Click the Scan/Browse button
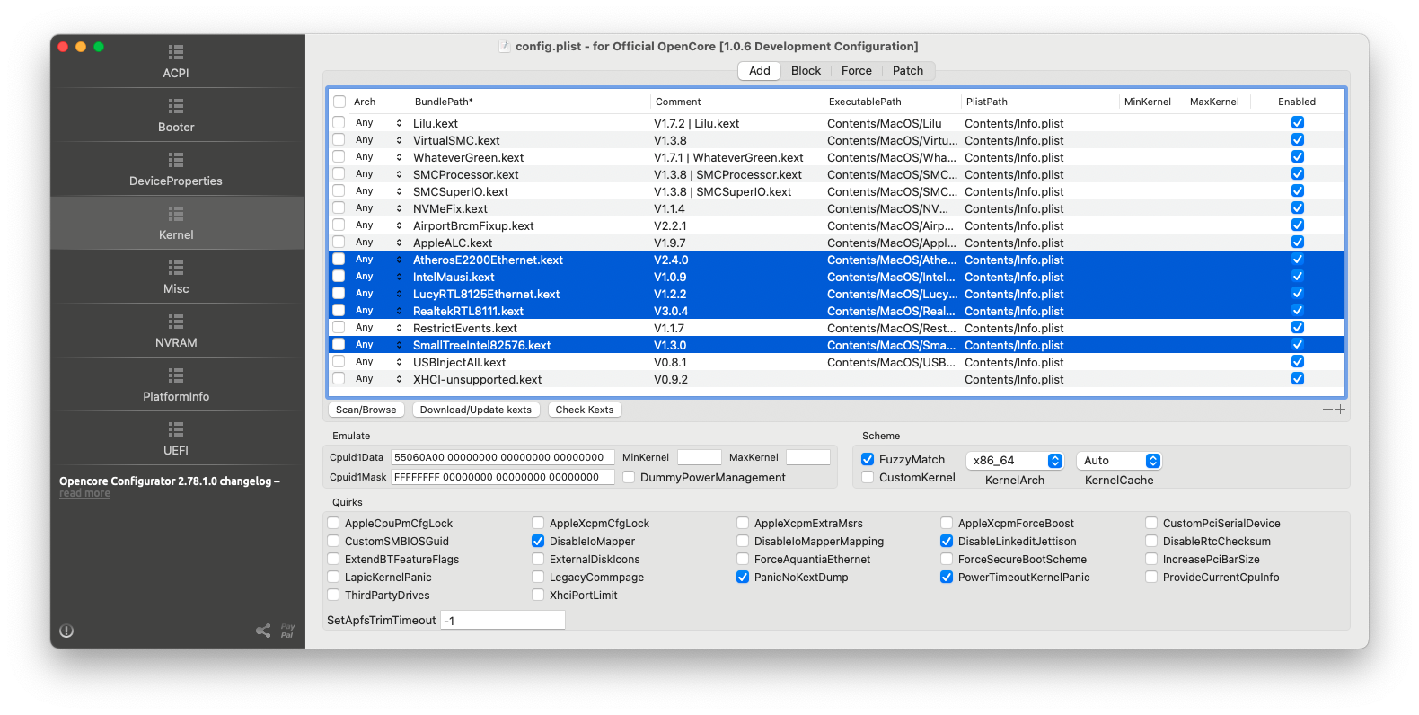1419x715 pixels. [366, 410]
